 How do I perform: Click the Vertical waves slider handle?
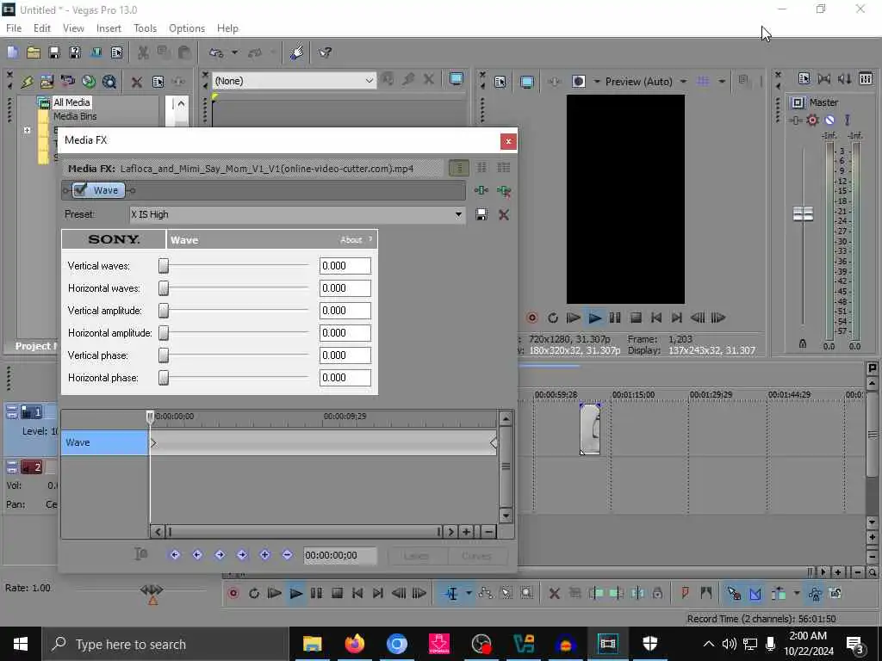click(163, 266)
